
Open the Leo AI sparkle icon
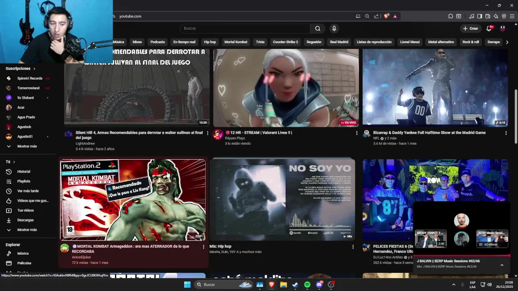tap(496, 16)
